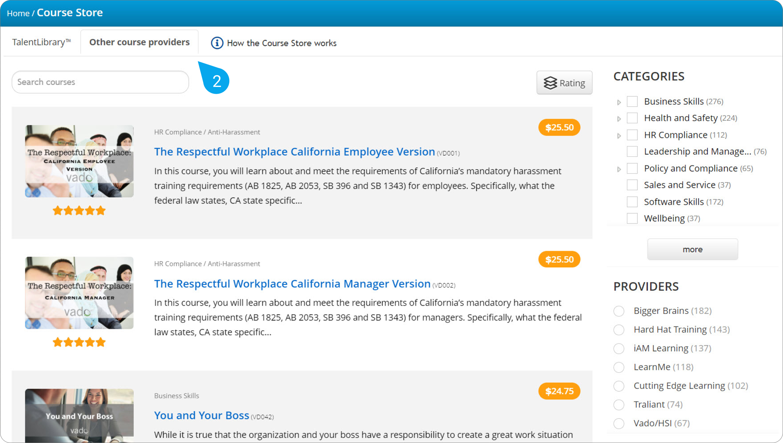Click the layers icon on Rating button
The image size is (783, 443).
tap(550, 83)
